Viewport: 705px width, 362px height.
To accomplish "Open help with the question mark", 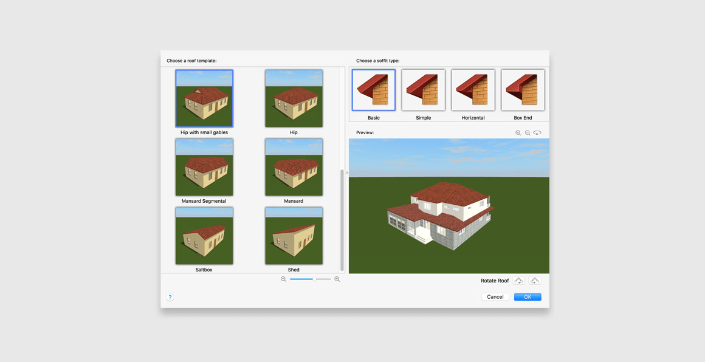I will click(170, 298).
